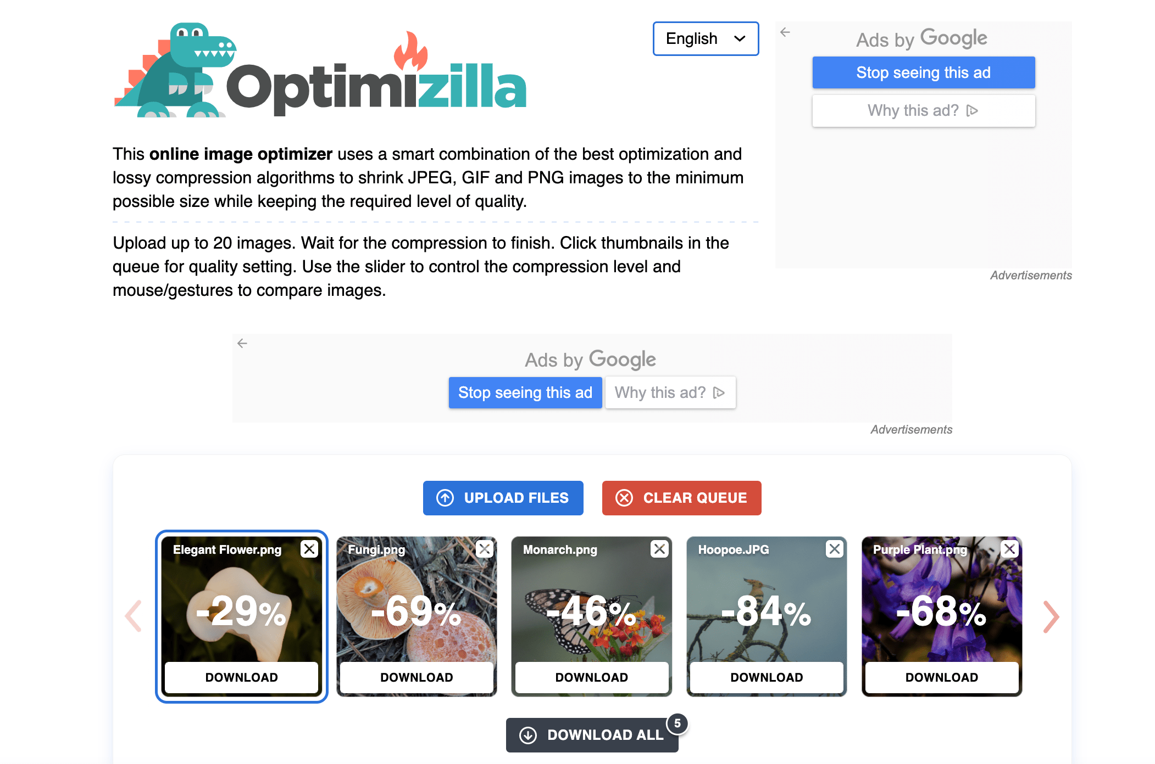Click the CLEAR QUEUE button
Image resolution: width=1155 pixels, height=764 pixels.
(680, 497)
